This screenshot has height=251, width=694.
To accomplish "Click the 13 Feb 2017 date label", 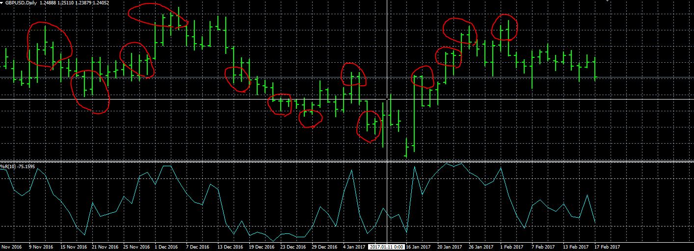I will (x=576, y=247).
